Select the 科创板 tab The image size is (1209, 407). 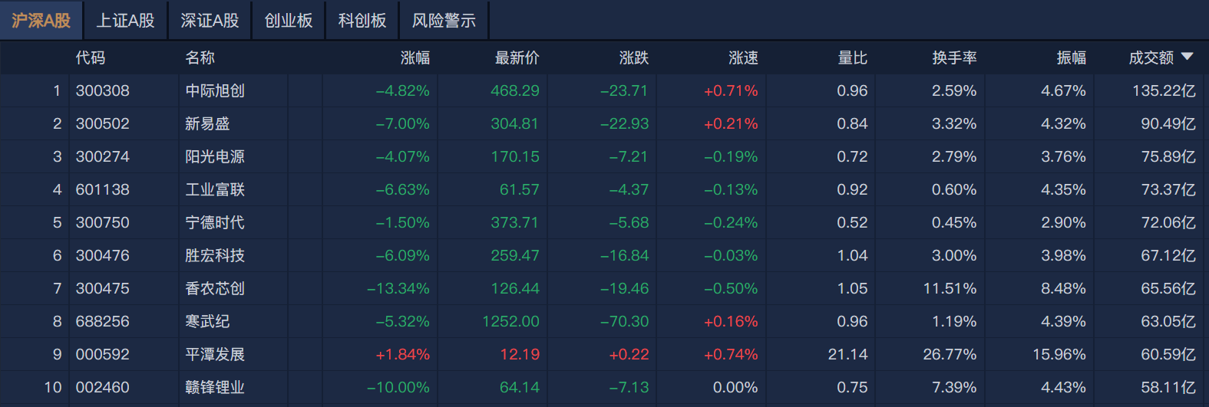[362, 21]
